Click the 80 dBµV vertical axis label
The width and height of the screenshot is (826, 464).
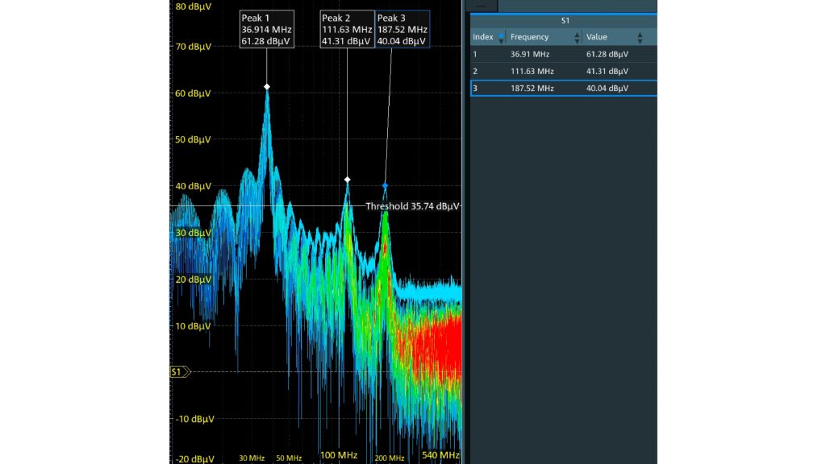[193, 6]
